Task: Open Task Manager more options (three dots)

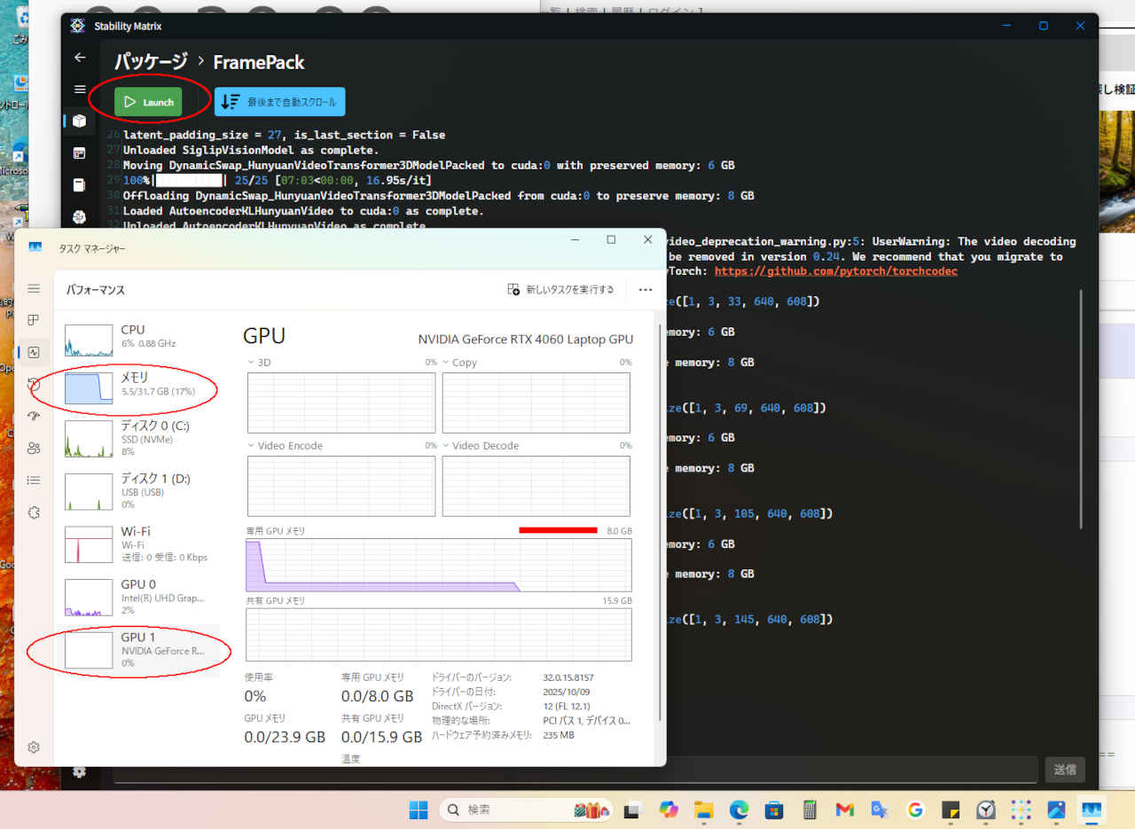Action: pos(645,289)
